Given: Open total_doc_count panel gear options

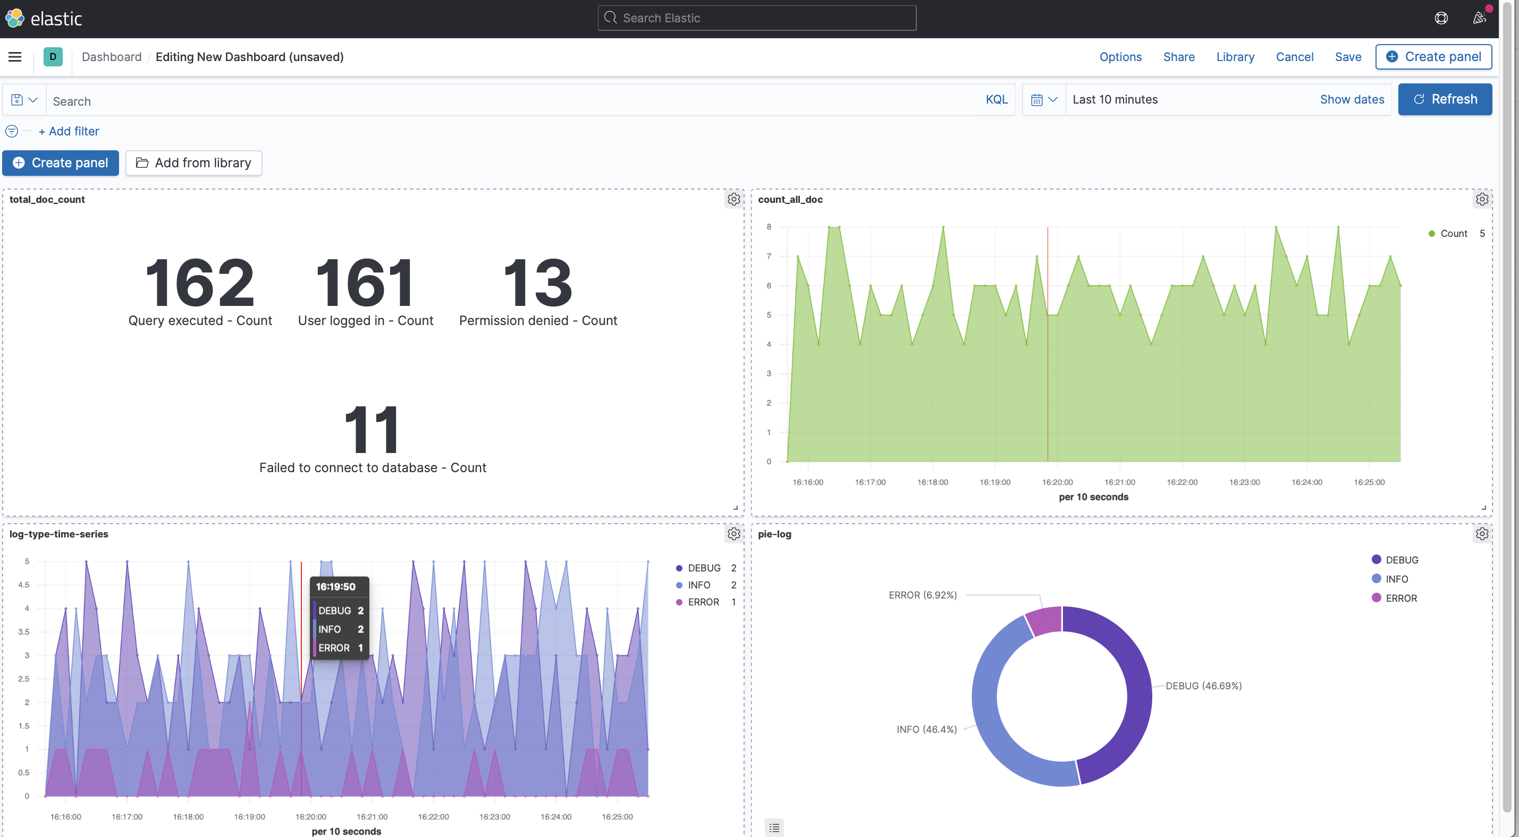Looking at the screenshot, I should click(x=733, y=199).
